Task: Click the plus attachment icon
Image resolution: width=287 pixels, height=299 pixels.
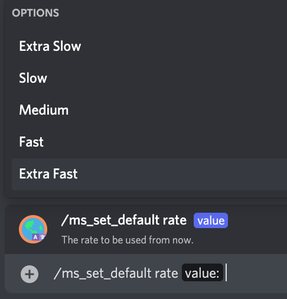Action: coord(30,274)
